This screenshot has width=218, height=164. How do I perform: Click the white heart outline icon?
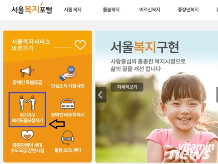[80, 45]
